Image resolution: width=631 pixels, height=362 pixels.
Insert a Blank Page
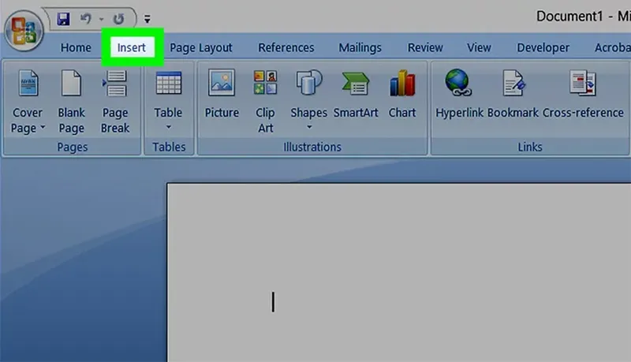[x=71, y=102]
